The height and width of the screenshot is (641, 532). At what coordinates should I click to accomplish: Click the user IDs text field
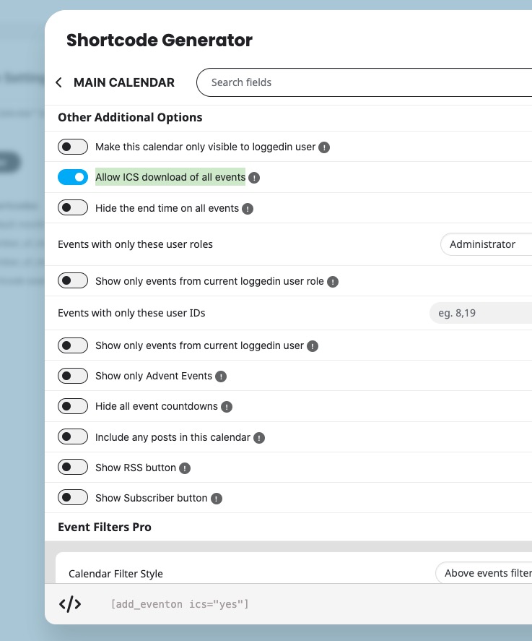tap(480, 314)
